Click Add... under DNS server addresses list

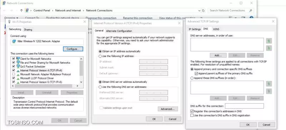(x=218, y=55)
